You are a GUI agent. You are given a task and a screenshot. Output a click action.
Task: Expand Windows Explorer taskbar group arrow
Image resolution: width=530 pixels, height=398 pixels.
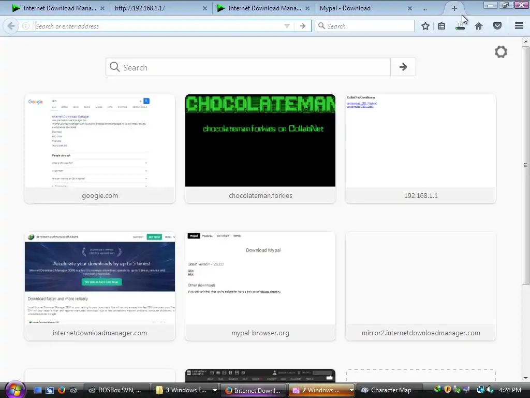215,390
